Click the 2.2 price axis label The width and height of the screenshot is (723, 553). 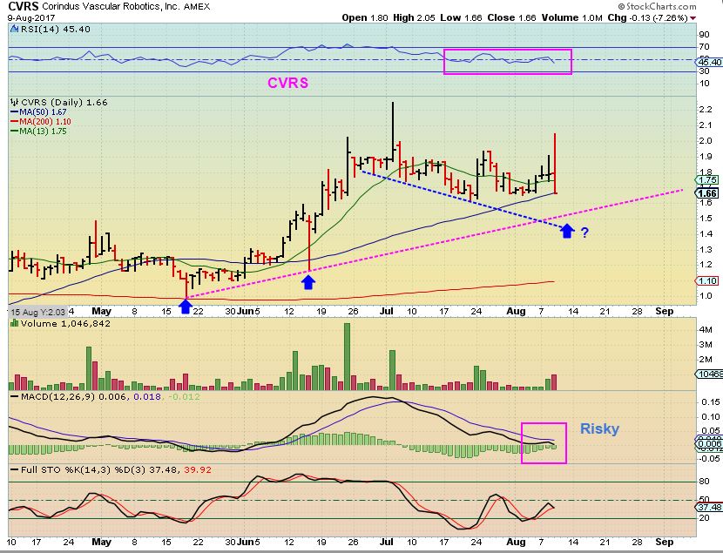tap(706, 110)
